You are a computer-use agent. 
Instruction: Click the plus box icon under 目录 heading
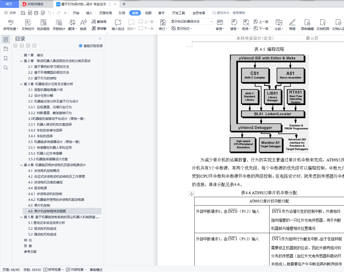pos(28,46)
